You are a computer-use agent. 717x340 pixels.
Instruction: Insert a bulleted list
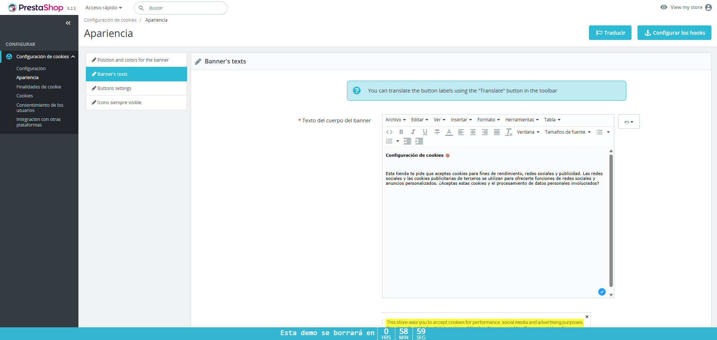point(599,132)
